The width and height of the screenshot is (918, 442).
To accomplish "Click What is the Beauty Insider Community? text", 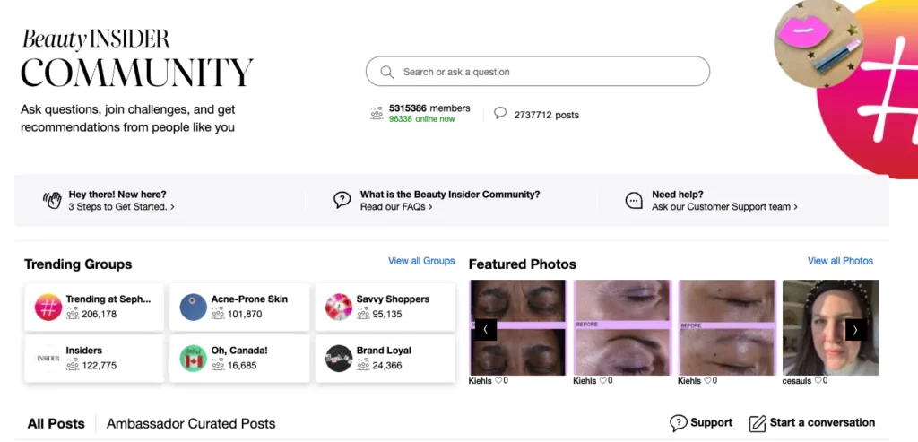I will [450, 195].
